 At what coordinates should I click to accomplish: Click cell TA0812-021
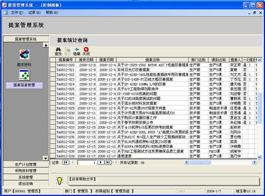coord(65,70)
